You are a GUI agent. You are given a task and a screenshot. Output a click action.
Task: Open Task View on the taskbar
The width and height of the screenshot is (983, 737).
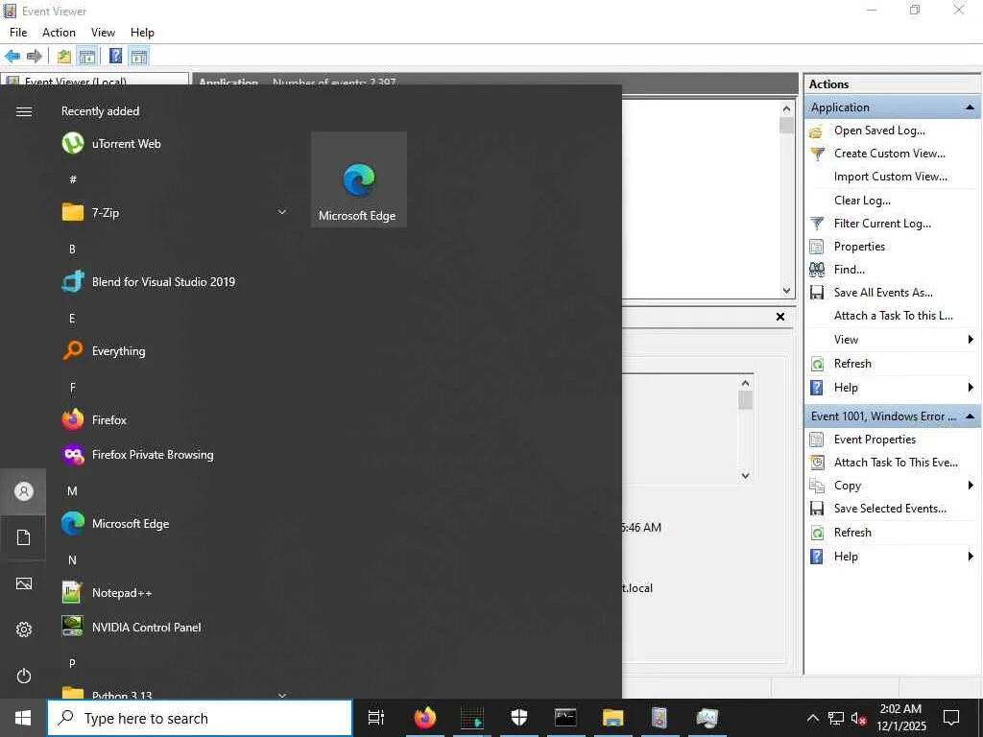(x=376, y=718)
